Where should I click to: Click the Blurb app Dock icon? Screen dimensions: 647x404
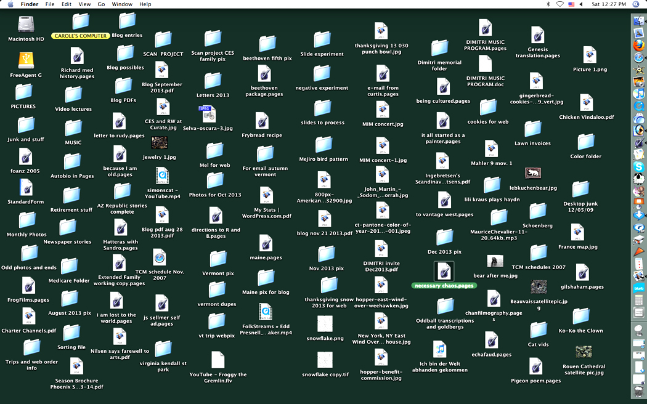[x=638, y=288]
